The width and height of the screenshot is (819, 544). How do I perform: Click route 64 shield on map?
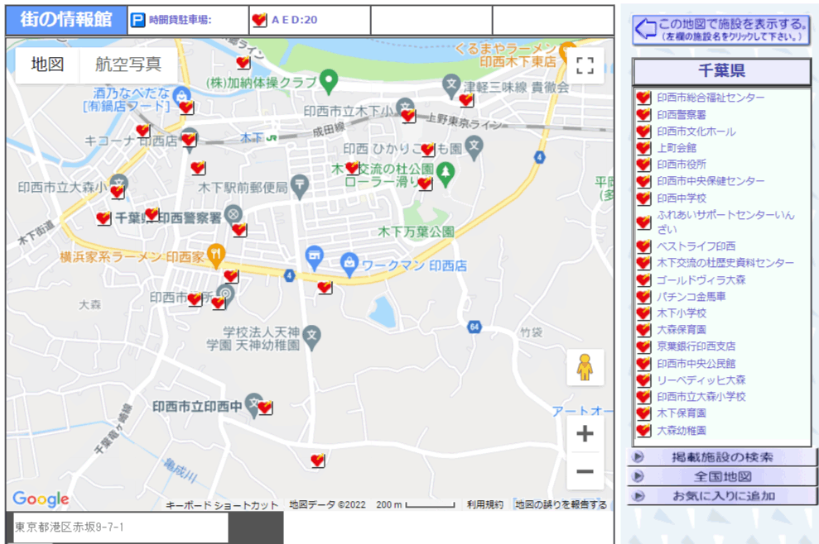(x=475, y=327)
